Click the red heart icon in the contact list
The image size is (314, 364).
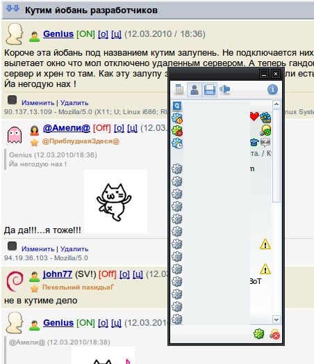254,116
